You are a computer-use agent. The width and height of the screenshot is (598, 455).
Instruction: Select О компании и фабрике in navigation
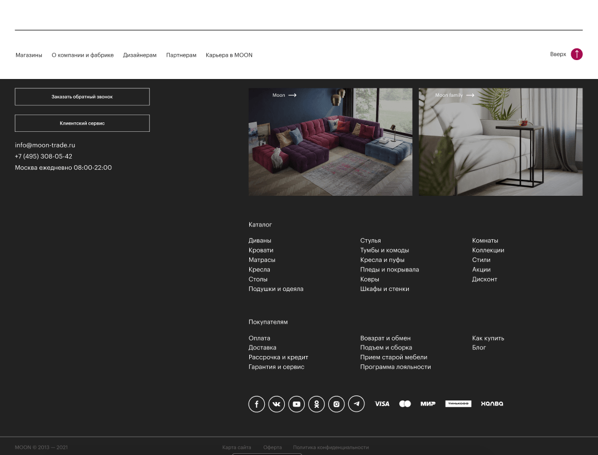click(82, 55)
